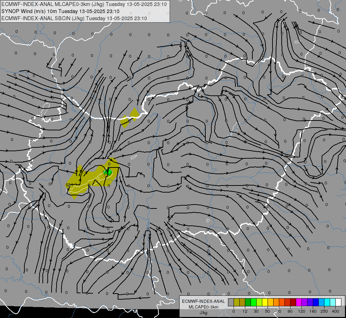Click the gray swatch in the MLCAPE legend
The width and height of the screenshot is (346, 318).
point(231,302)
